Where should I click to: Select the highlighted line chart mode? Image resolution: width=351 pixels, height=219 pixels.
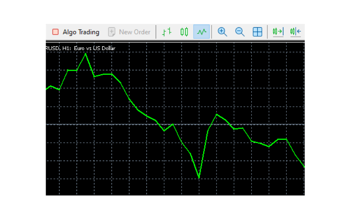[x=202, y=32]
